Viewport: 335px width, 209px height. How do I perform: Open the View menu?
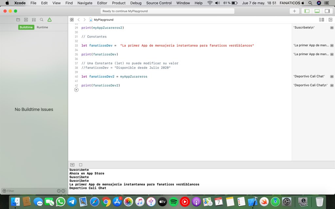point(56,3)
